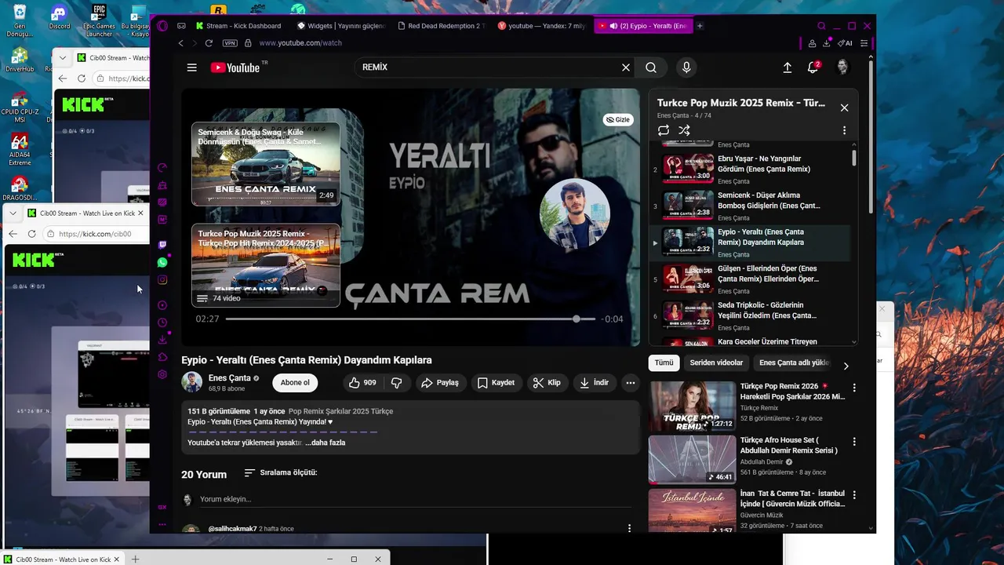Click the playlist panel scrollbar

[854, 157]
